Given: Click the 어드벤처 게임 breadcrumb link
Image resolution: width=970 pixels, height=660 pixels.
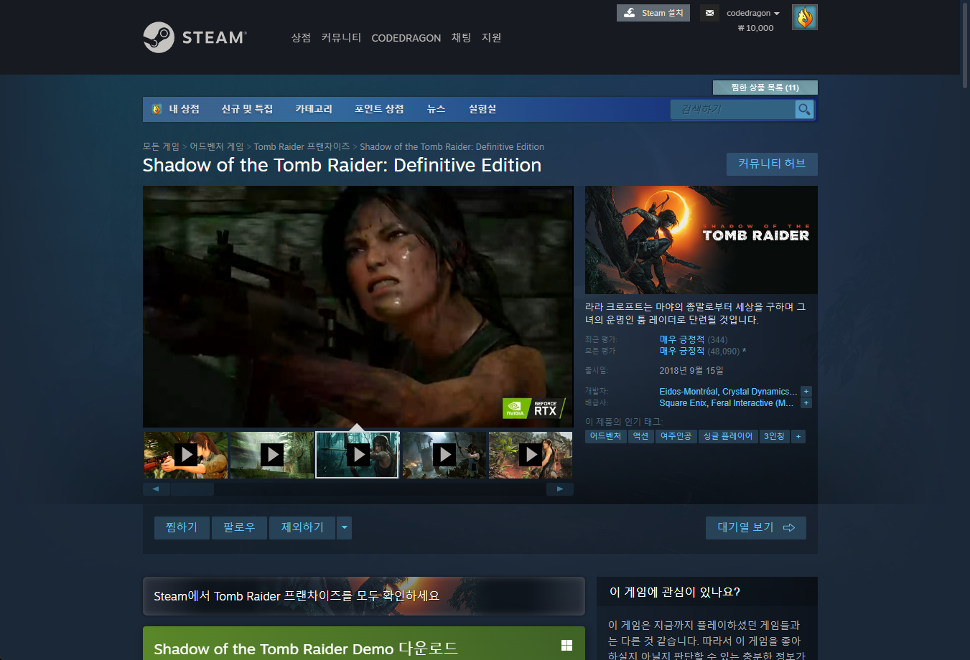Looking at the screenshot, I should [216, 146].
